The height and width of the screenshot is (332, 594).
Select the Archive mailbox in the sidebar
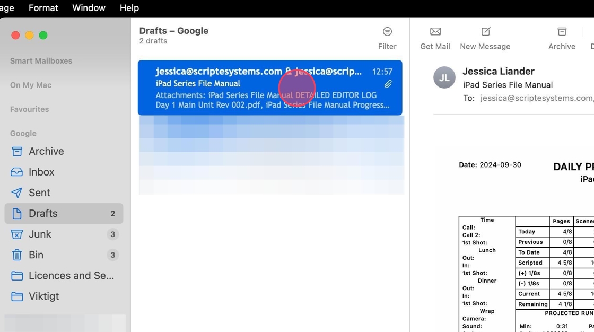[x=64, y=151]
